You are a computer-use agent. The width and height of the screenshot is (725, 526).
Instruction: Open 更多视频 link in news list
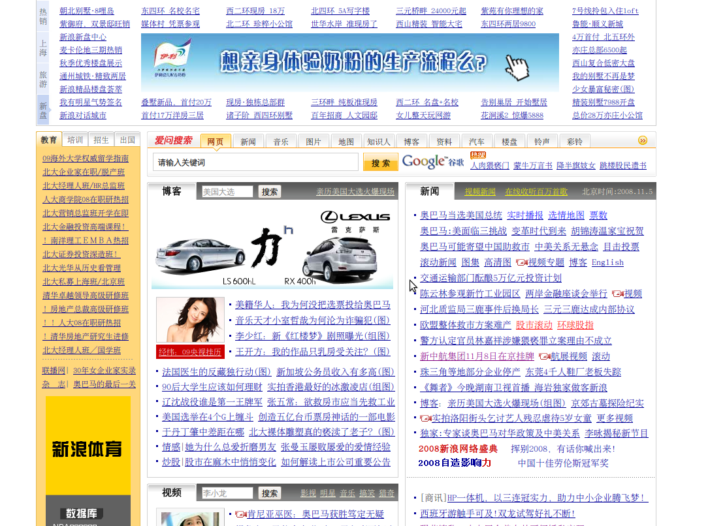615,418
